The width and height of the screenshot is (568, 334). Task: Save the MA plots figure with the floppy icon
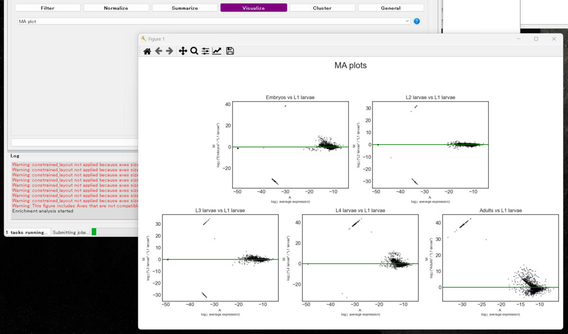tap(230, 51)
